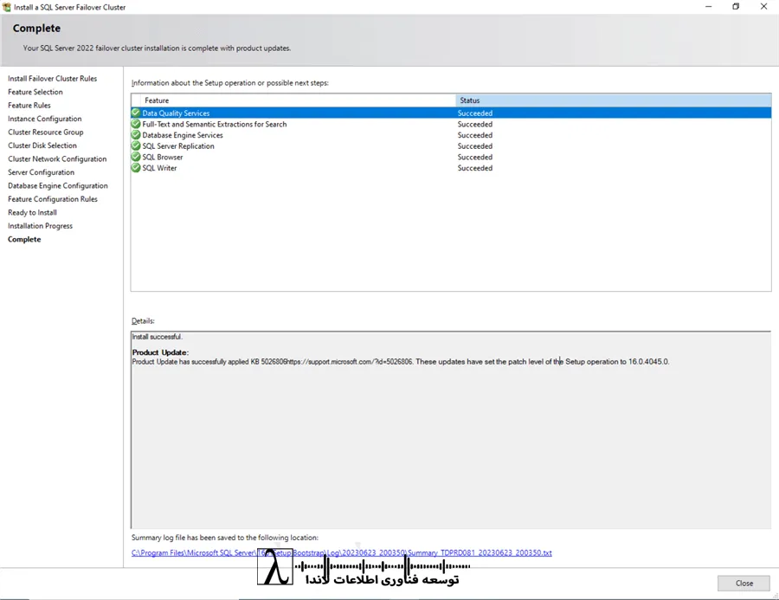779x600 pixels.
Task: Click Succeeded status of Full-Text and Semantic Extractions
Action: [x=475, y=125]
